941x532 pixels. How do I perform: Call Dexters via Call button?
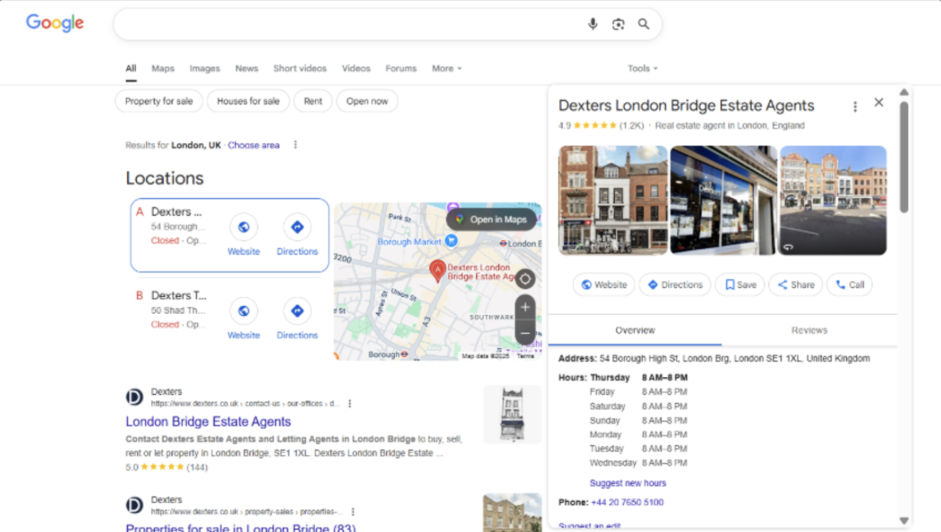[850, 285]
